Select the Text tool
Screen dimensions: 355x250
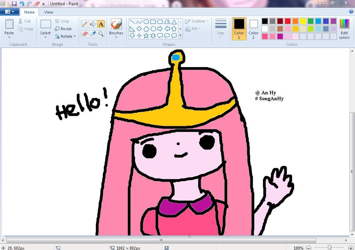(101, 24)
